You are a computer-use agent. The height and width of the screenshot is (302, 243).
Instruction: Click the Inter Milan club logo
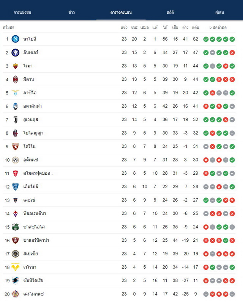16,53
